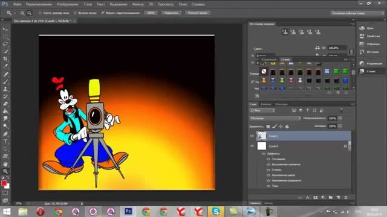This screenshot has width=387, height=217.
Task: Click the 100% zoom button
Action: pos(151,13)
